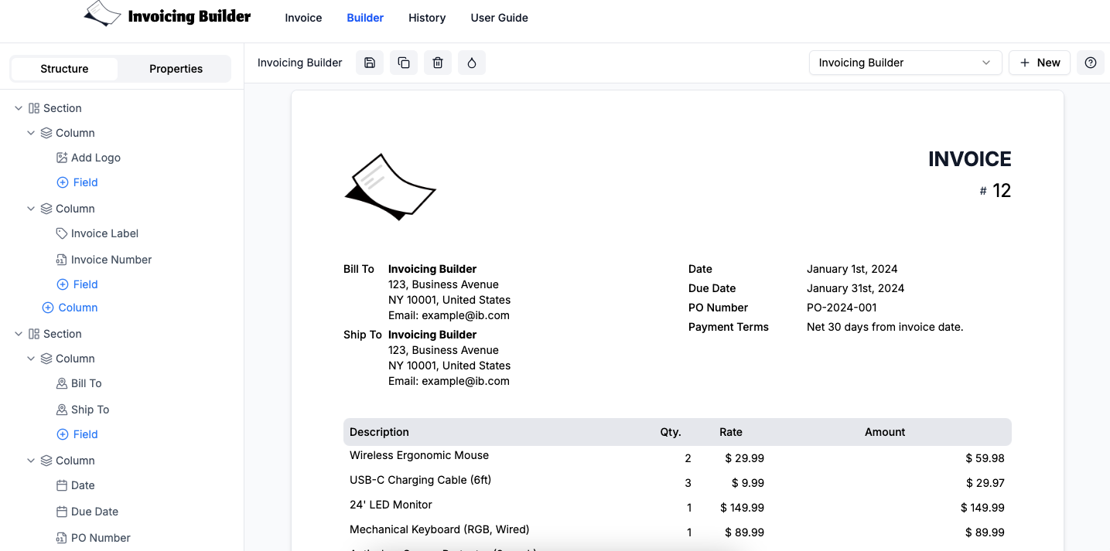
Task: Click the duplicate template icon
Action: [x=404, y=63]
